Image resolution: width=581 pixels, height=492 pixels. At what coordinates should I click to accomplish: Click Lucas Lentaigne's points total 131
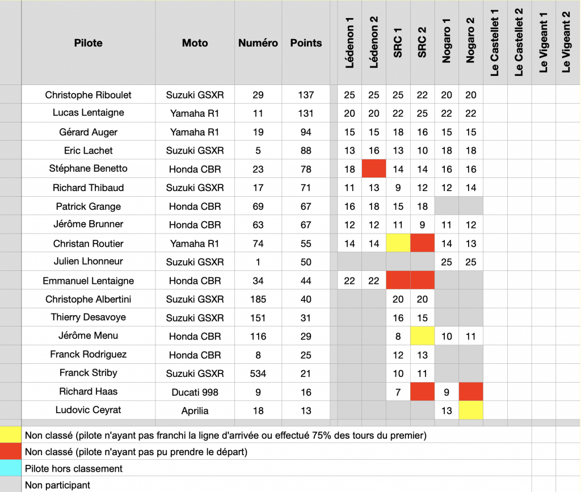click(306, 113)
